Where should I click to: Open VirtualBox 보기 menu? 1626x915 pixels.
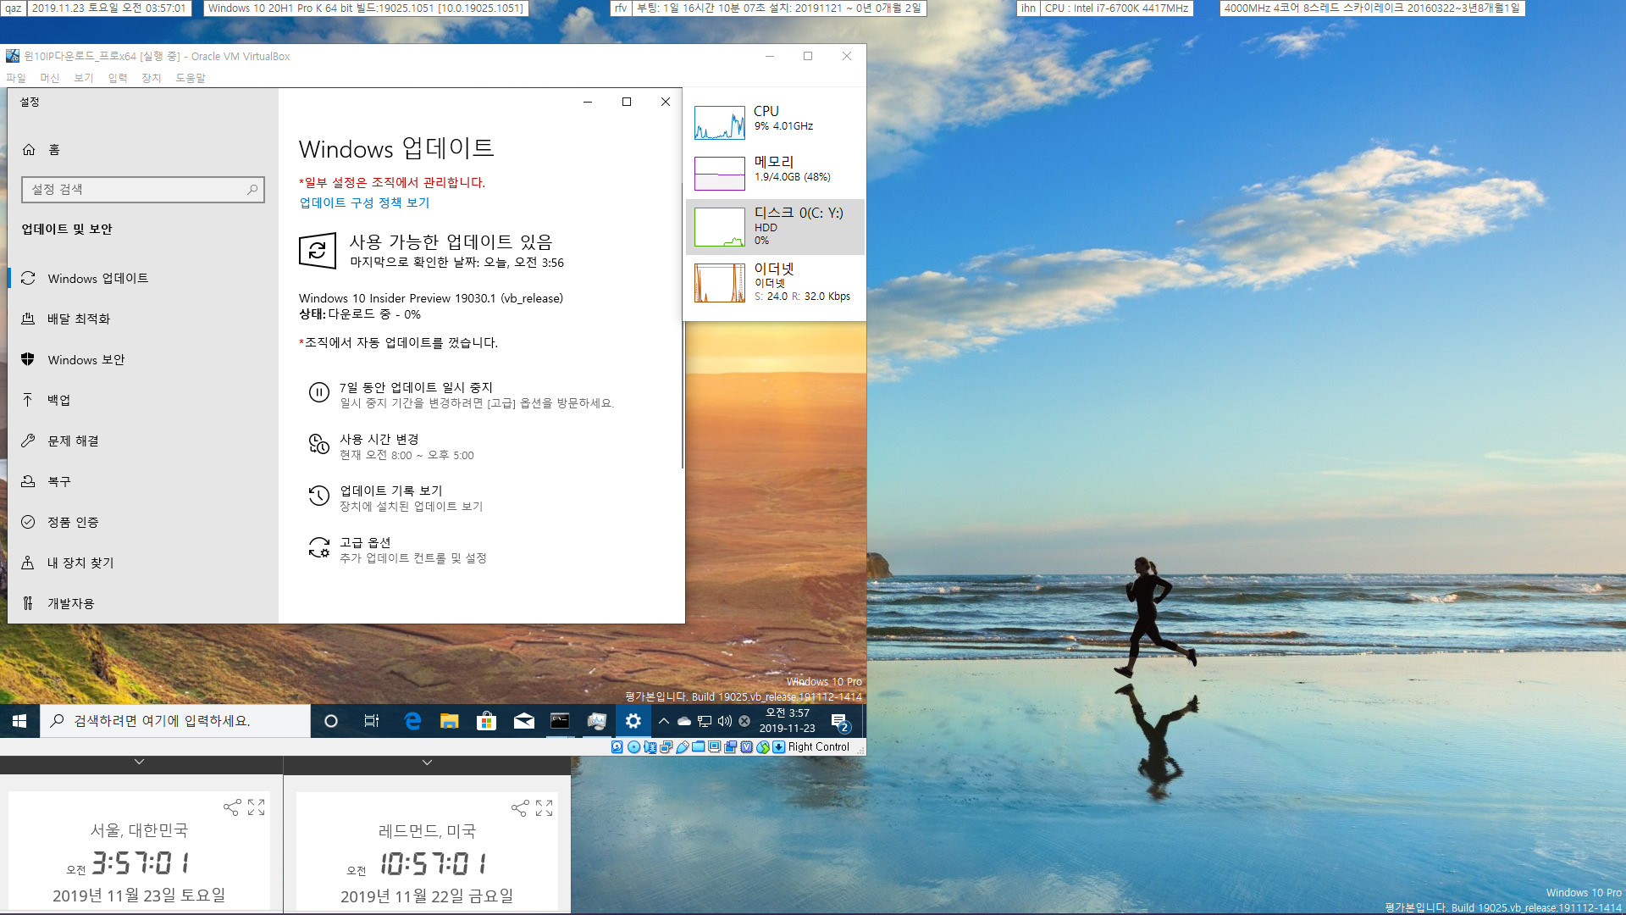tap(84, 78)
